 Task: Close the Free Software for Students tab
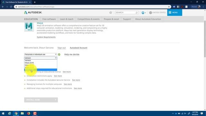point(30,2)
